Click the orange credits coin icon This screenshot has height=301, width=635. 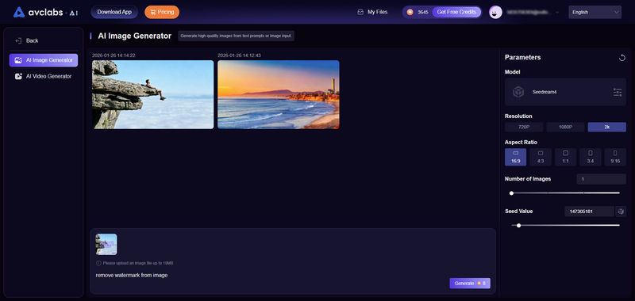410,12
